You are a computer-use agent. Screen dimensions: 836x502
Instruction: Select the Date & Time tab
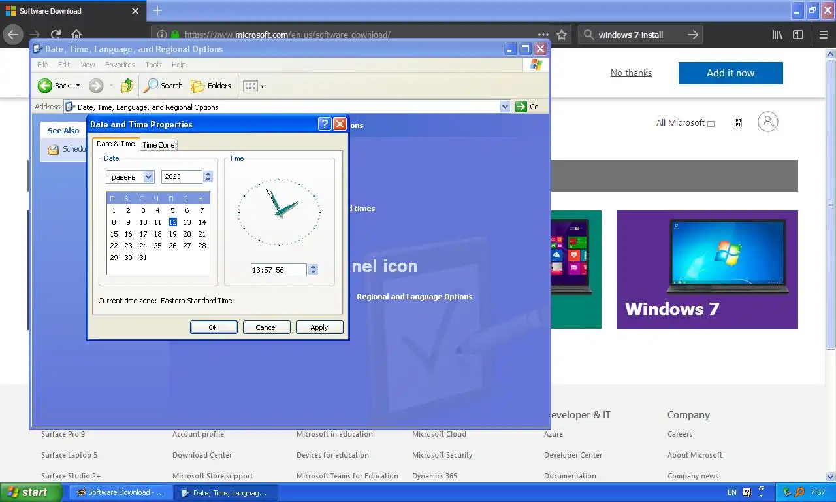(x=116, y=144)
